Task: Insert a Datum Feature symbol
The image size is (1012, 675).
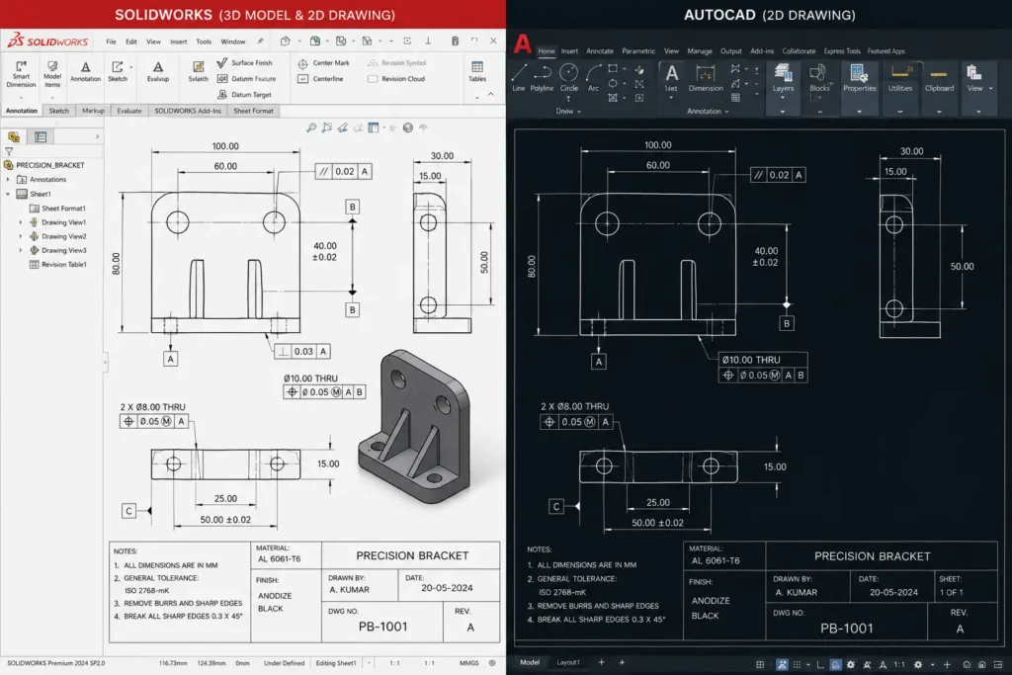Action: pyautogui.click(x=246, y=79)
